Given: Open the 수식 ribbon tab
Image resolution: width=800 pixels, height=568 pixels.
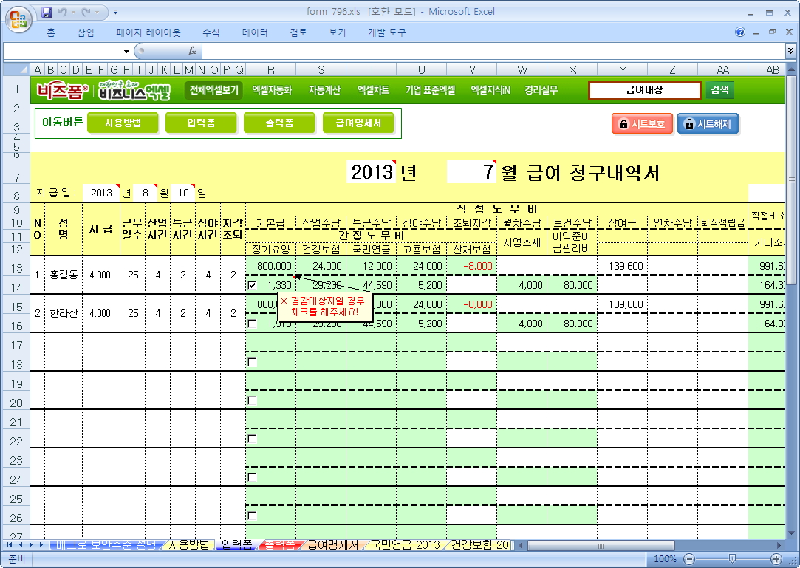Looking at the screenshot, I should coord(211,32).
